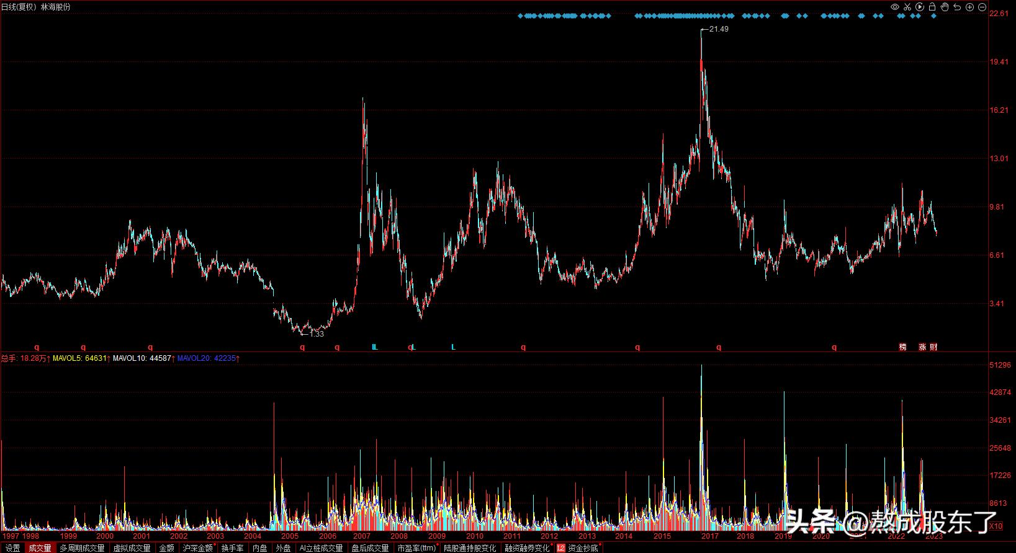The image size is (1016, 553).
Task: Click the q marker near 2020
Action: 834,347
